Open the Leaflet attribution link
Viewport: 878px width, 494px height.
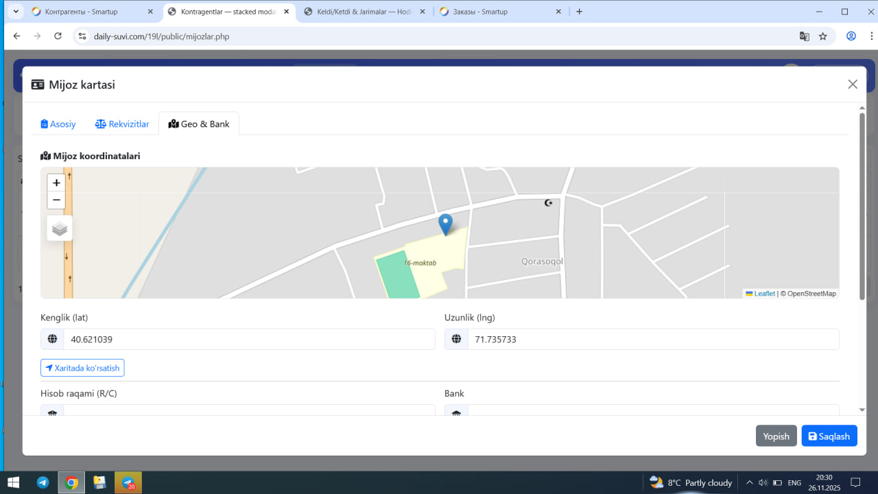pos(764,294)
